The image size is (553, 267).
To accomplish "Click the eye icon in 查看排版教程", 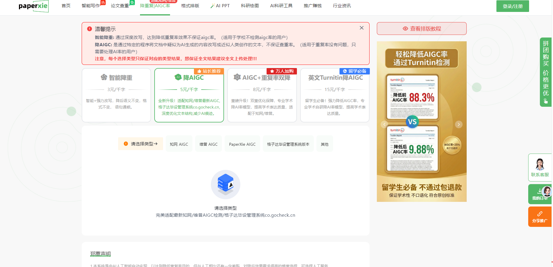I will 405,29.
